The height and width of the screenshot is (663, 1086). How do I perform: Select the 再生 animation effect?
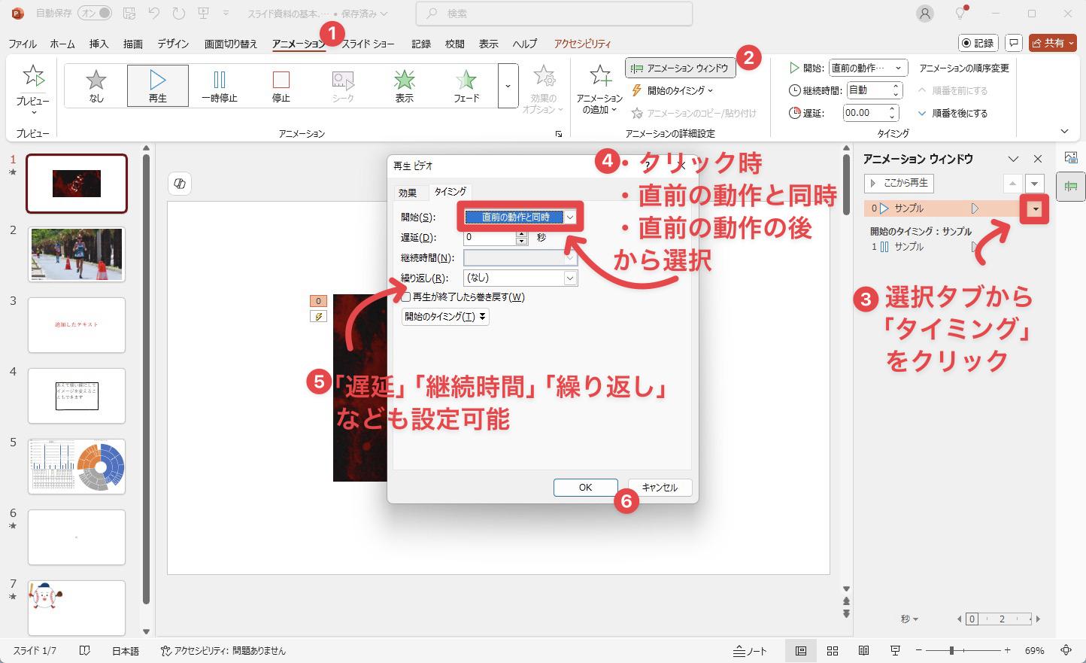click(158, 85)
